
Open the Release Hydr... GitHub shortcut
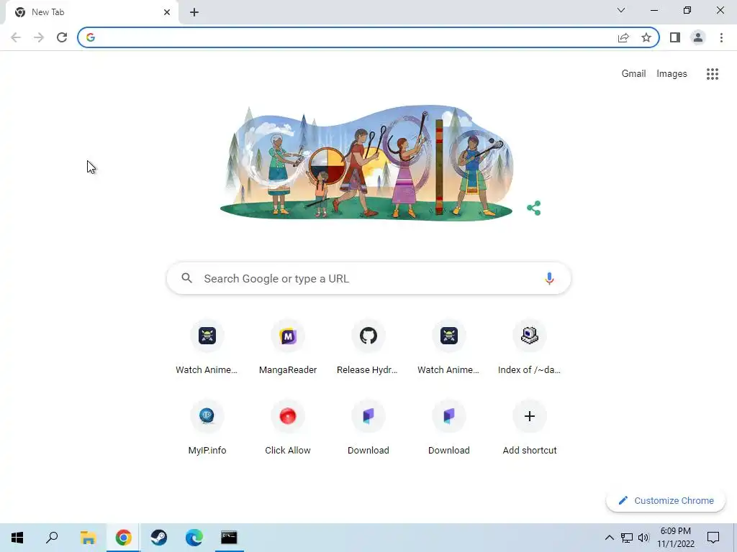[x=368, y=347]
